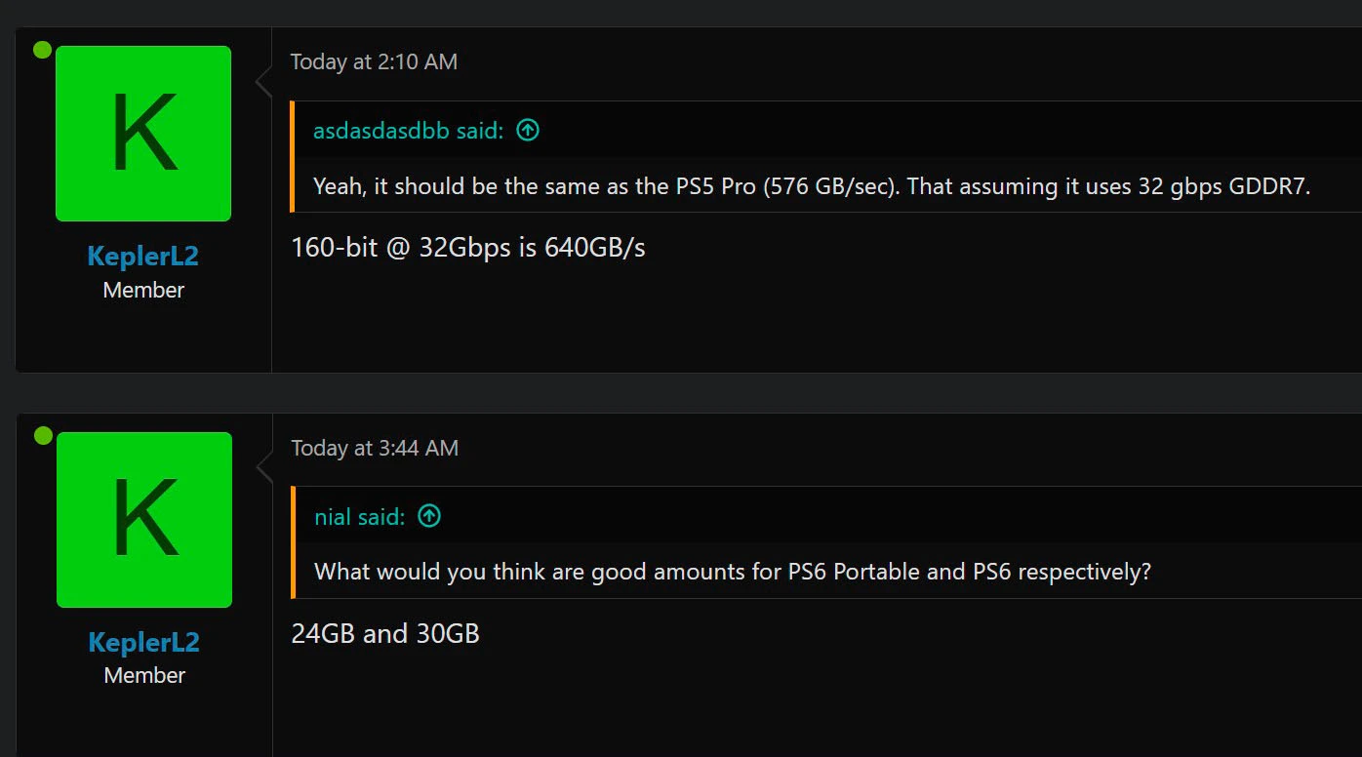
Task: Click the quoted PS6 Portable question text
Action: click(x=732, y=572)
